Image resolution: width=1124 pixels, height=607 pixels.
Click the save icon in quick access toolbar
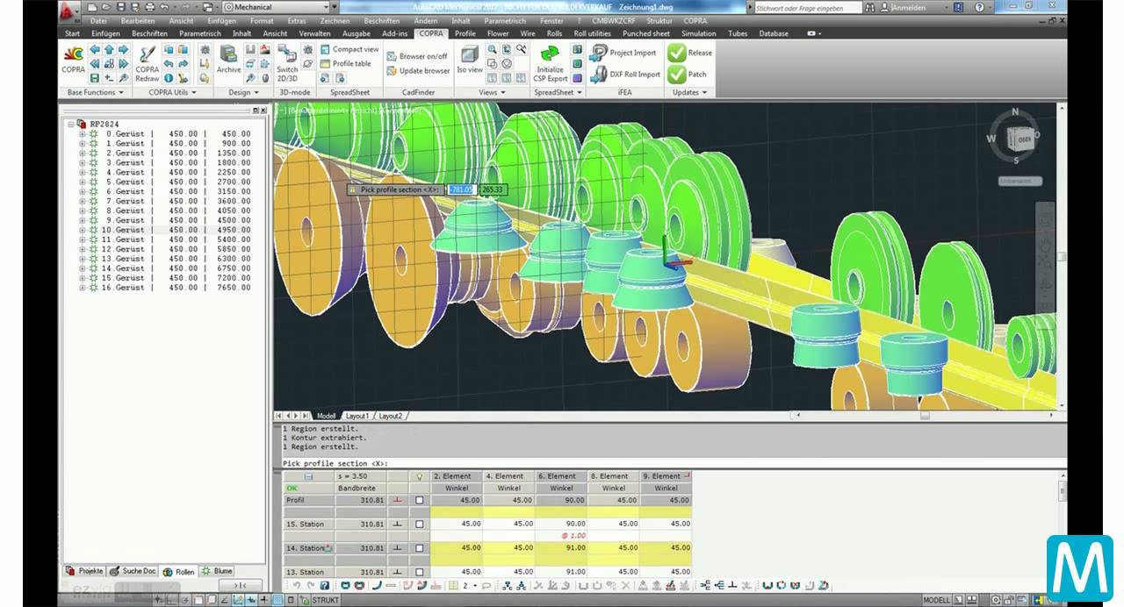coord(120,7)
